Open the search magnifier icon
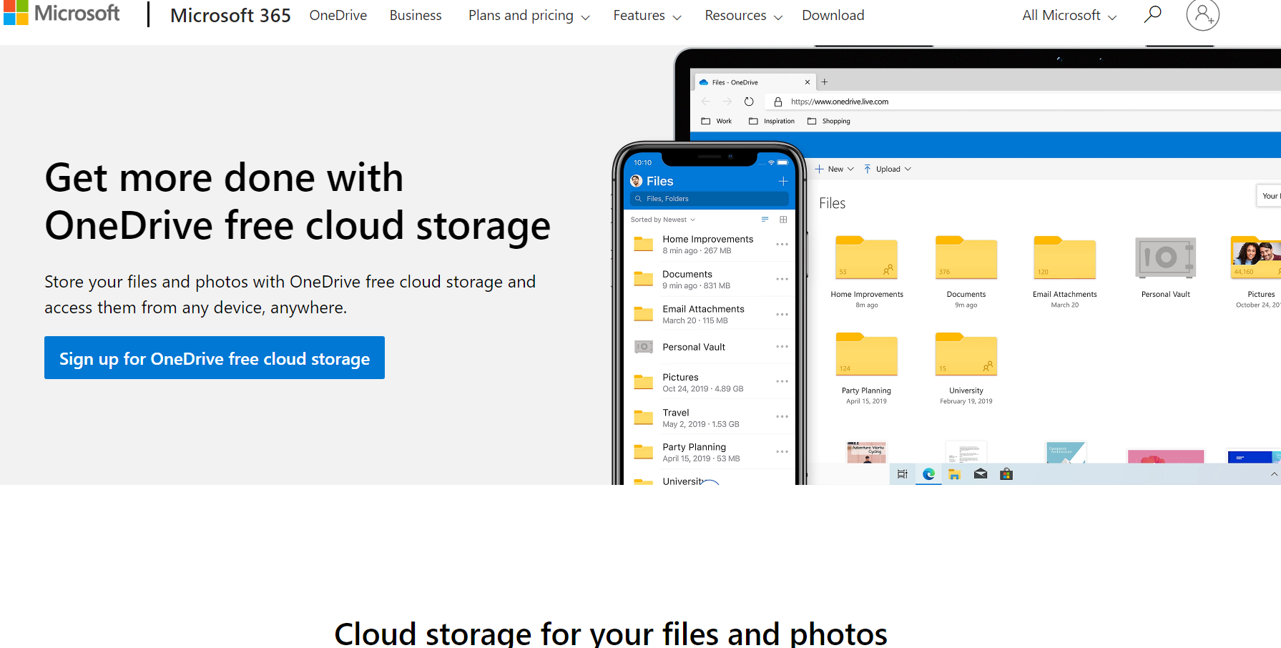Image resolution: width=1281 pixels, height=648 pixels. [1152, 14]
